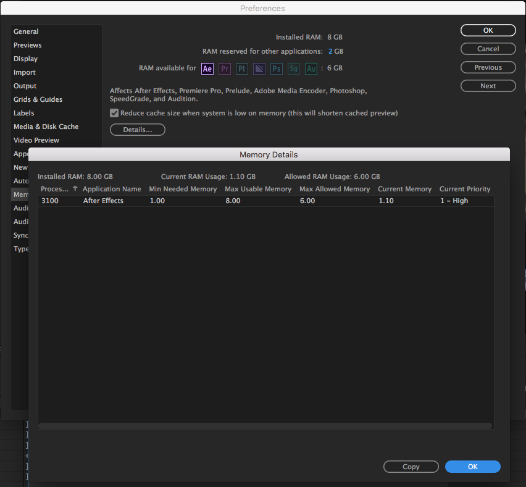Click the Current Priority column header
Viewport: 526px width, 487px height.
point(465,189)
